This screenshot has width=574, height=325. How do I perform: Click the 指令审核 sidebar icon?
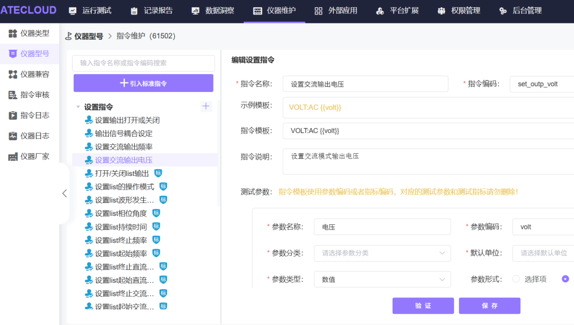[13, 95]
